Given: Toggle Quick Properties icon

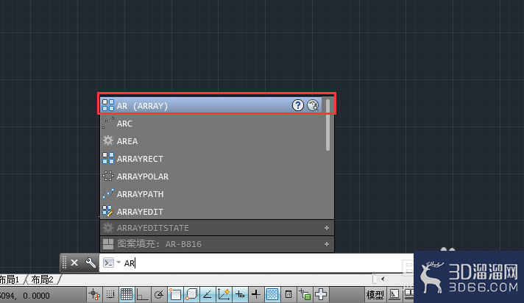Looking at the screenshot, I should point(288,295).
